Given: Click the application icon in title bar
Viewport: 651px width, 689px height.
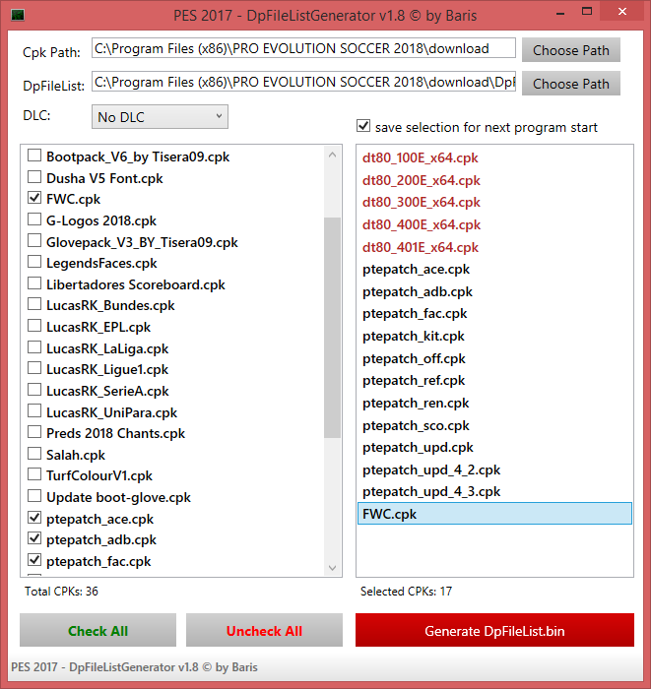Looking at the screenshot, I should 18,16.
